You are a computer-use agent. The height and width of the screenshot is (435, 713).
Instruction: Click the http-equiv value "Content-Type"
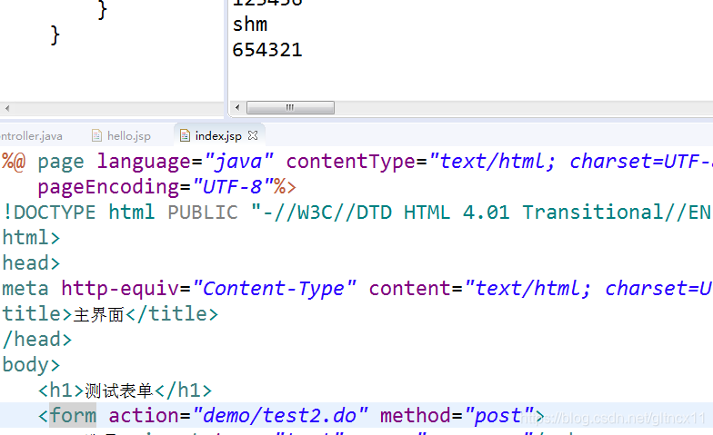(275, 289)
